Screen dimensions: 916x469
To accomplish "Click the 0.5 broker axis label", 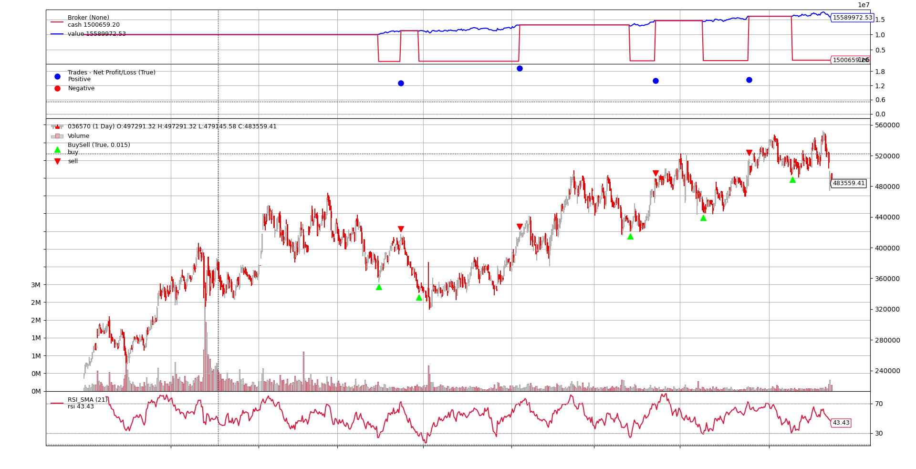I will click(880, 50).
